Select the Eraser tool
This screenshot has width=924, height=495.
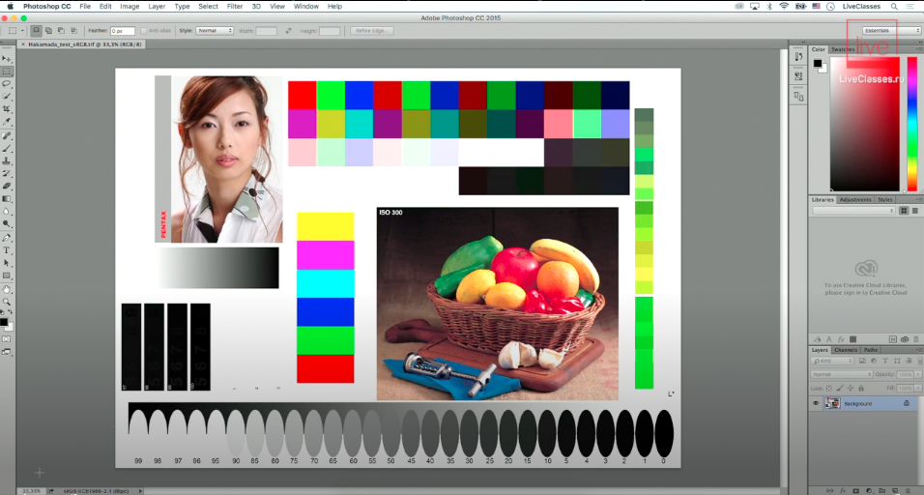(x=7, y=186)
